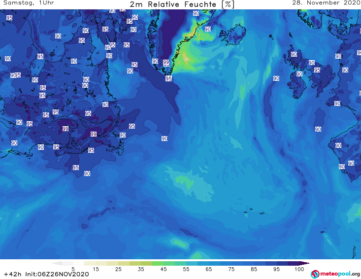361x279 pixels.
Task: Select the '+42h Init:06Z26NOV2020' forecast run text
Action: point(46,274)
